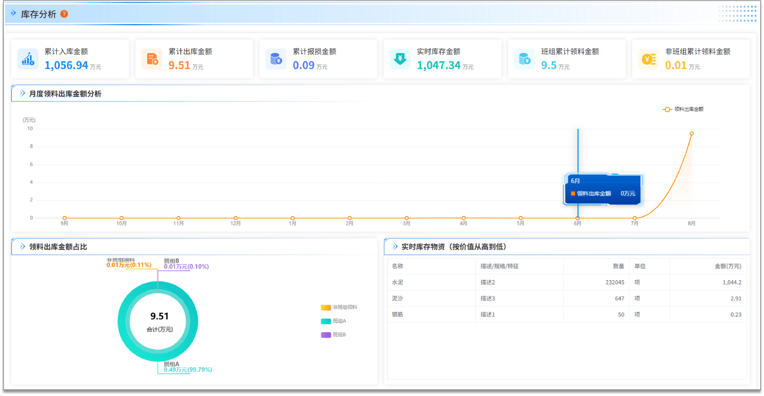Click the 9.51 累计出库金额 value
Screen dimensions: 764x396
[179, 65]
